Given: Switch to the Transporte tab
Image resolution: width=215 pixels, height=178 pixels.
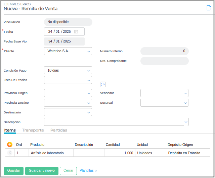Looking at the screenshot, I should 33,130.
